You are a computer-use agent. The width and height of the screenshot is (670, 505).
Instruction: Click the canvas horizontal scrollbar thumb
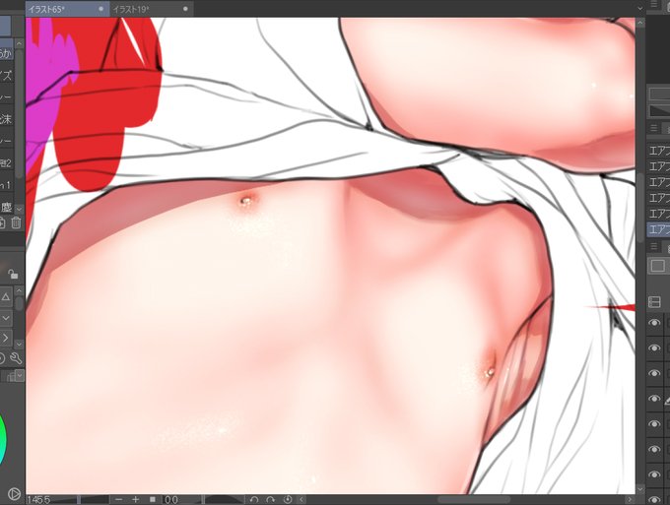[474, 499]
